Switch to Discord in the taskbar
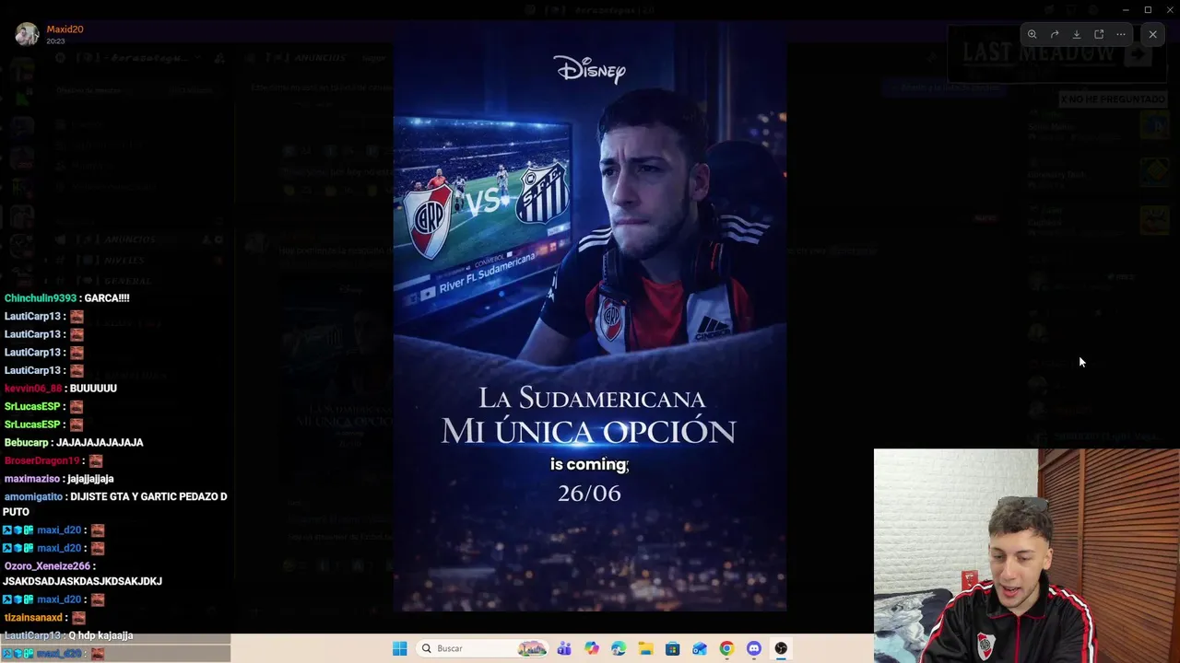The height and width of the screenshot is (663, 1180). tap(754, 648)
